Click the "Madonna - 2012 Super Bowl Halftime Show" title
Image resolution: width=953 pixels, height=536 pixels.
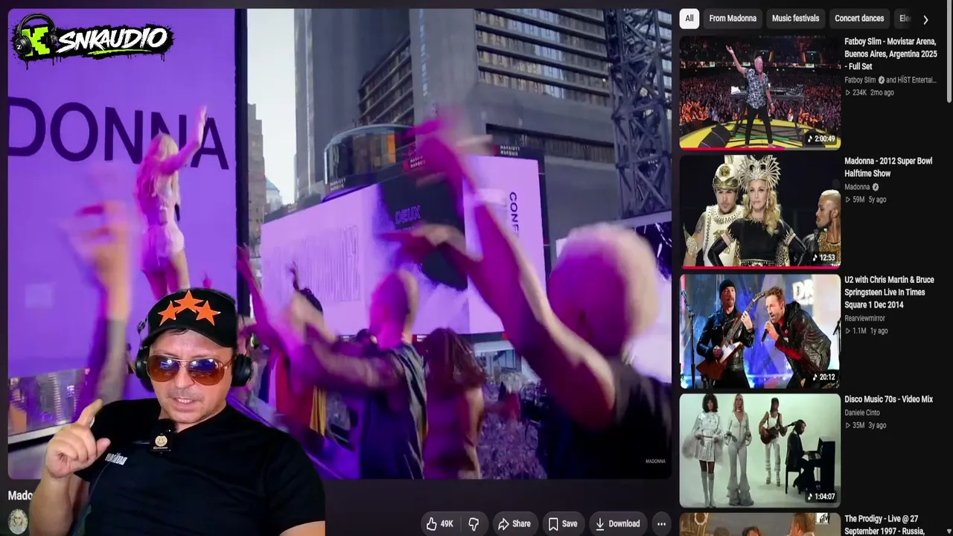888,167
